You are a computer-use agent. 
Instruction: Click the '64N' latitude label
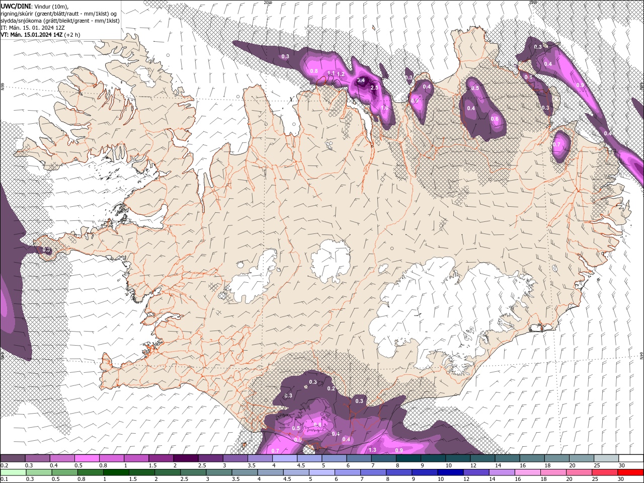641,356
